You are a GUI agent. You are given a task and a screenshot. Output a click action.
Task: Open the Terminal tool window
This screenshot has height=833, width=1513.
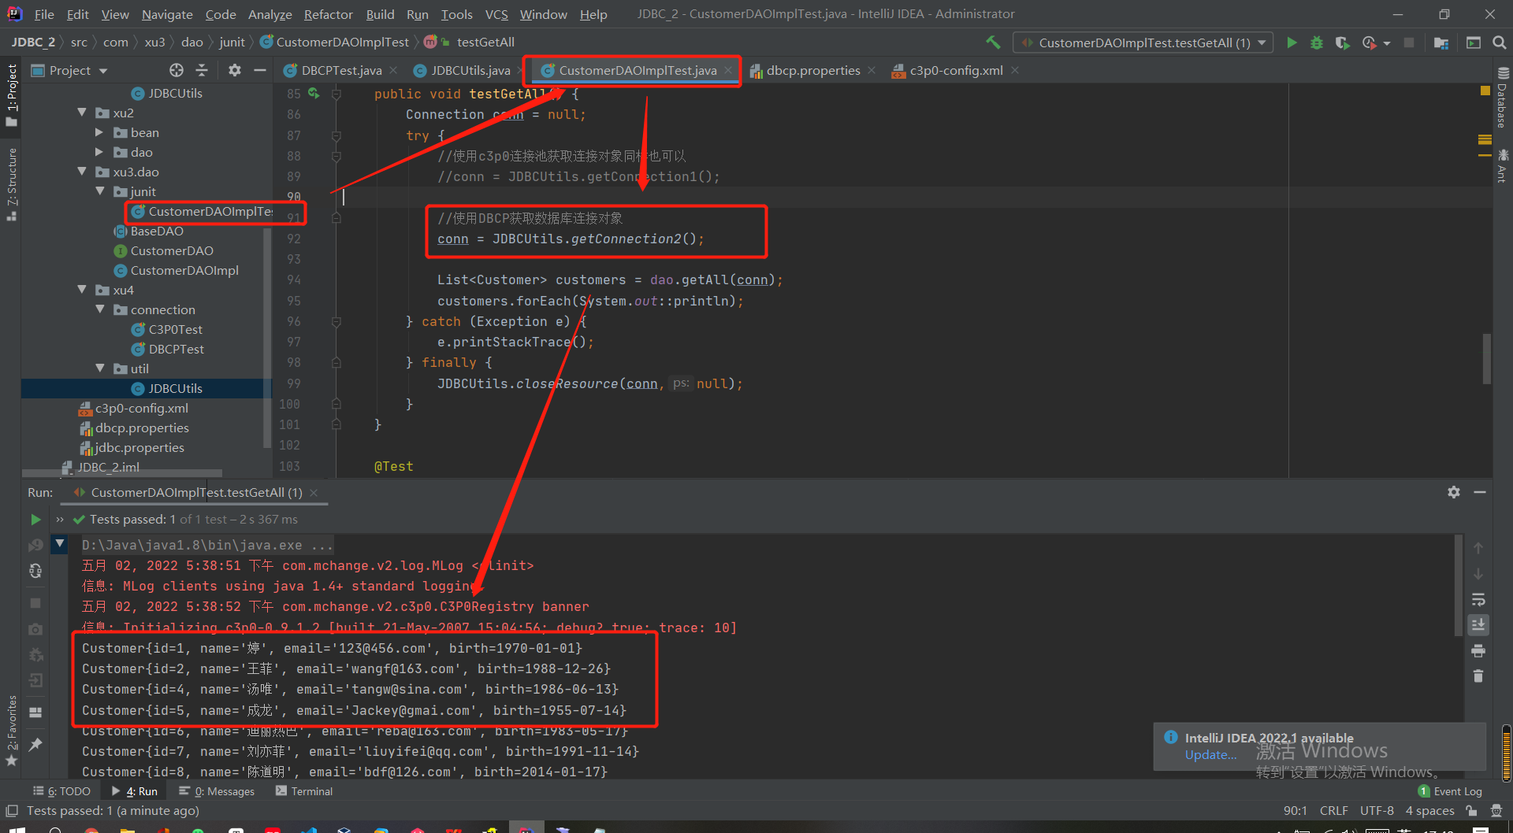pos(304,791)
